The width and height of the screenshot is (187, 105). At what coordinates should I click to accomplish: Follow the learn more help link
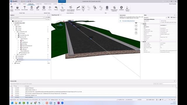[129, 21]
